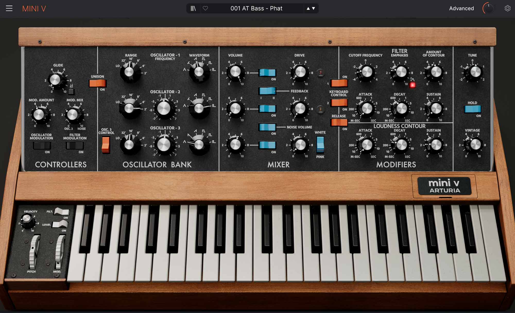This screenshot has height=313, width=515.
Task: Toggle the Unison switch
Action: (x=97, y=83)
